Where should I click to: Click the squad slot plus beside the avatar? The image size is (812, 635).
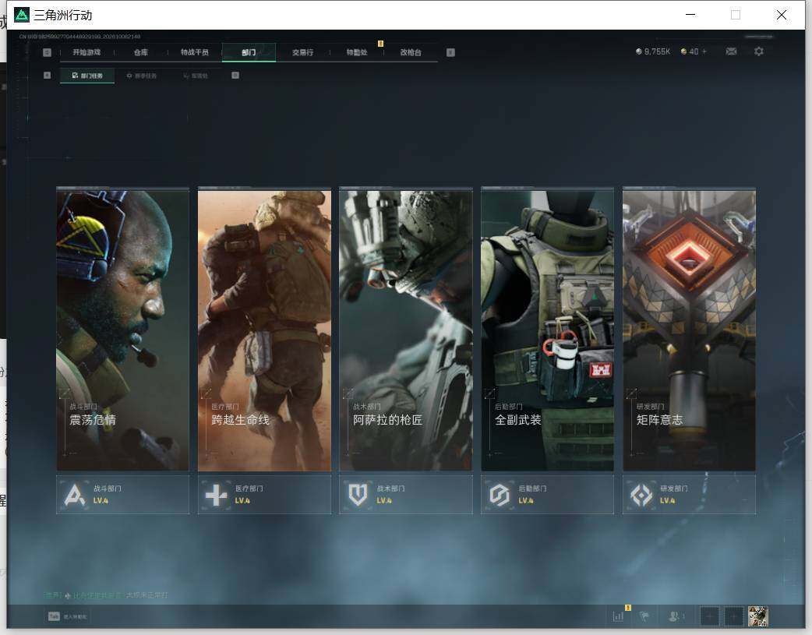[733, 616]
